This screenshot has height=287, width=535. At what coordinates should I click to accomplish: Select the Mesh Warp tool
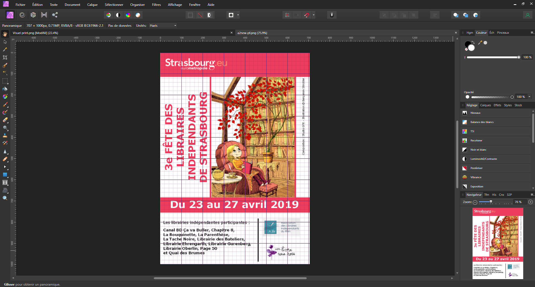pyautogui.click(x=5, y=190)
